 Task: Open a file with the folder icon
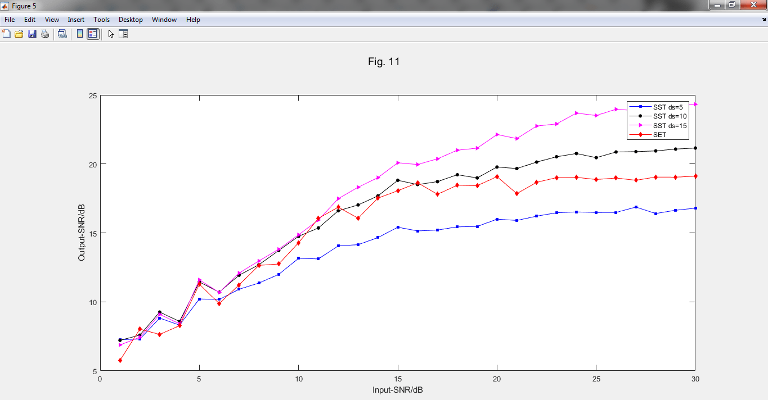[x=19, y=34]
